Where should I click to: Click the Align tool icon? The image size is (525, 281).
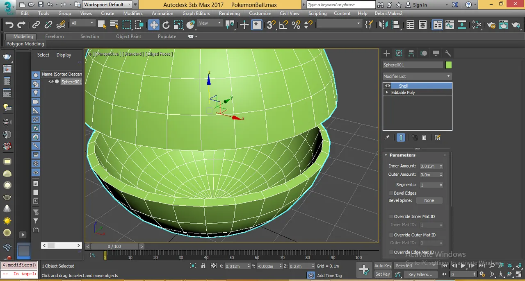[396, 25]
